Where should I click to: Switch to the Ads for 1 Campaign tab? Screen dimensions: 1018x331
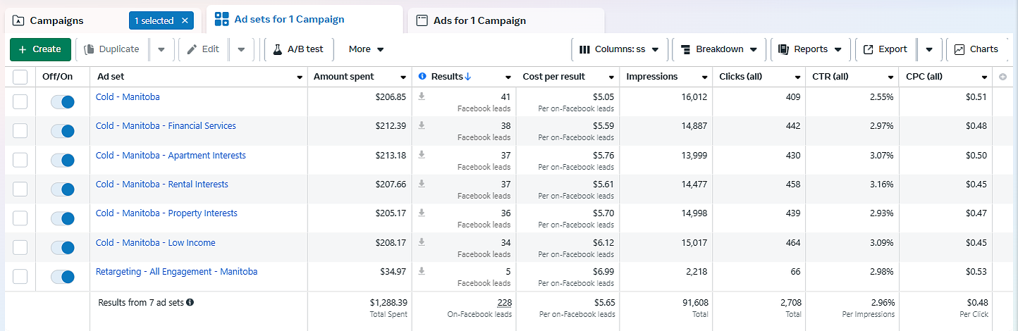click(x=479, y=20)
